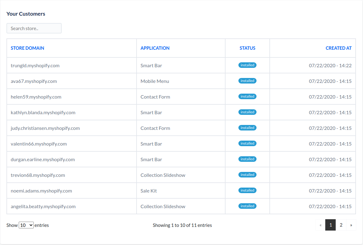Click installed badge for angelita.beatty row

tap(247, 206)
